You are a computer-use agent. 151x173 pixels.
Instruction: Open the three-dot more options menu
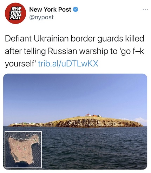click(145, 9)
